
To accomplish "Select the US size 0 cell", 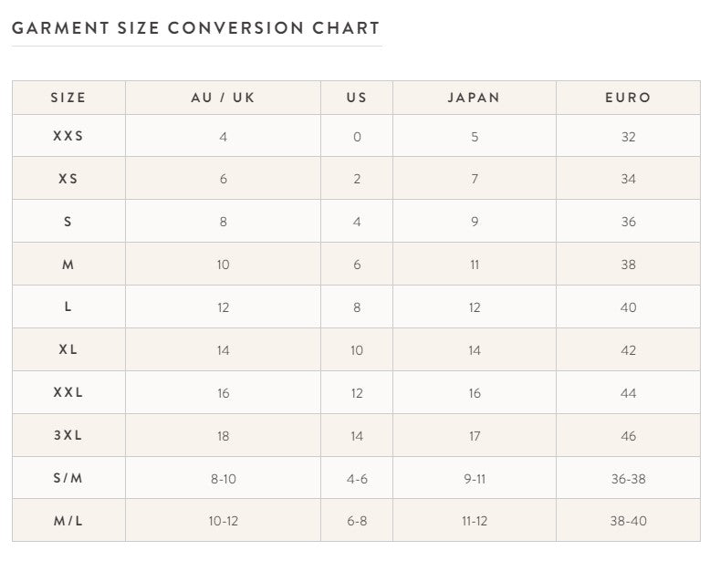I will (x=357, y=137).
